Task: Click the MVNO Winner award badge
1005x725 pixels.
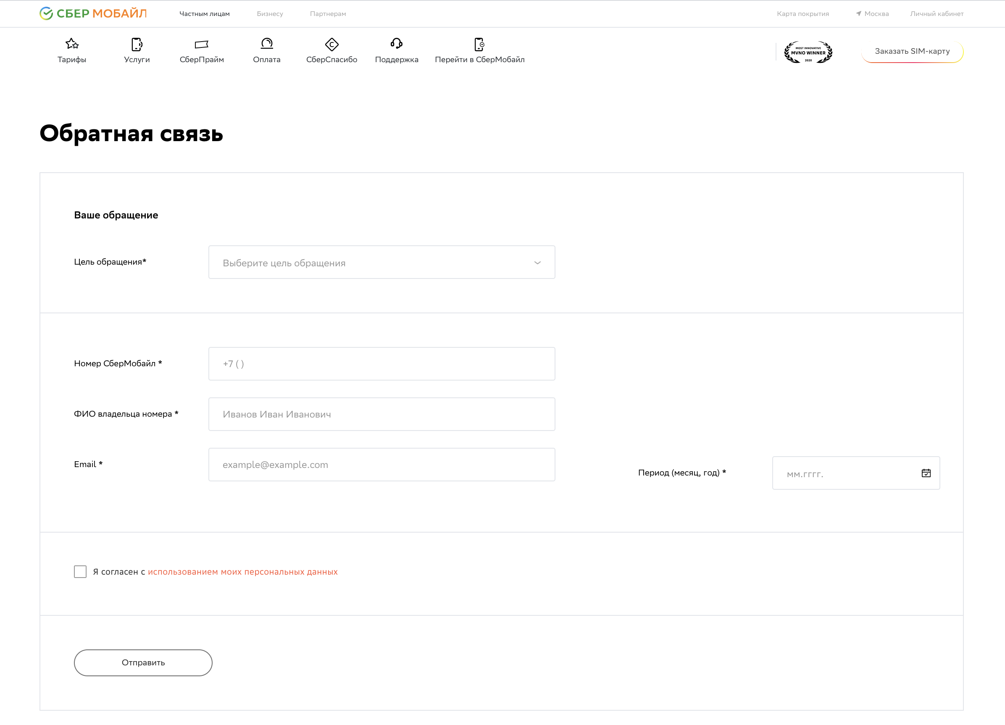Action: pos(808,52)
